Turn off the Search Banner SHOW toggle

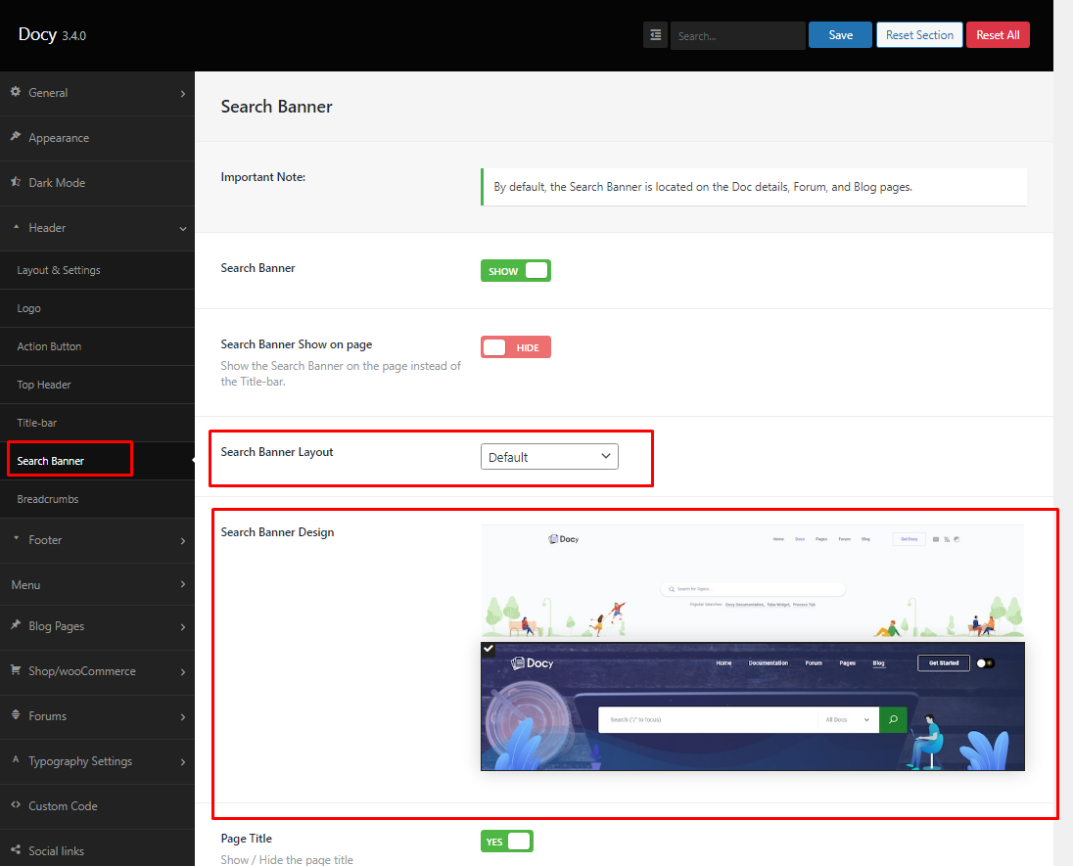tap(515, 271)
